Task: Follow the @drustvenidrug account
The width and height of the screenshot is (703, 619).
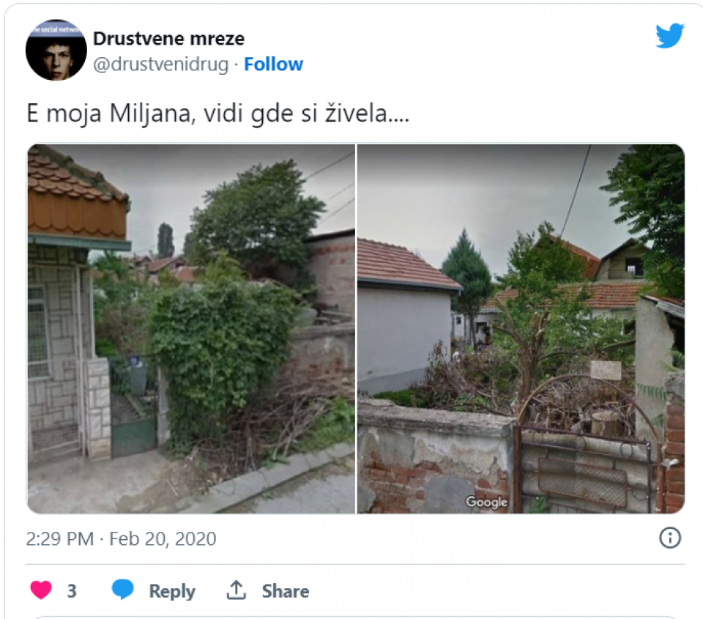Action: (273, 64)
